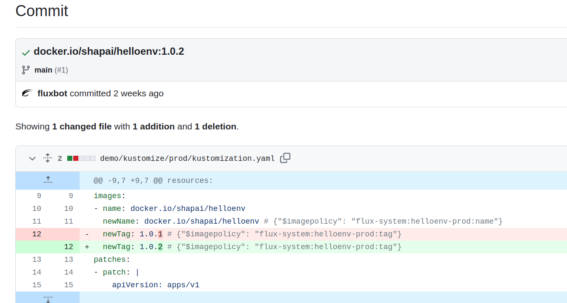Copy the kustomization.yaml file path
Viewport: 567px width, 303px height.
click(x=285, y=158)
